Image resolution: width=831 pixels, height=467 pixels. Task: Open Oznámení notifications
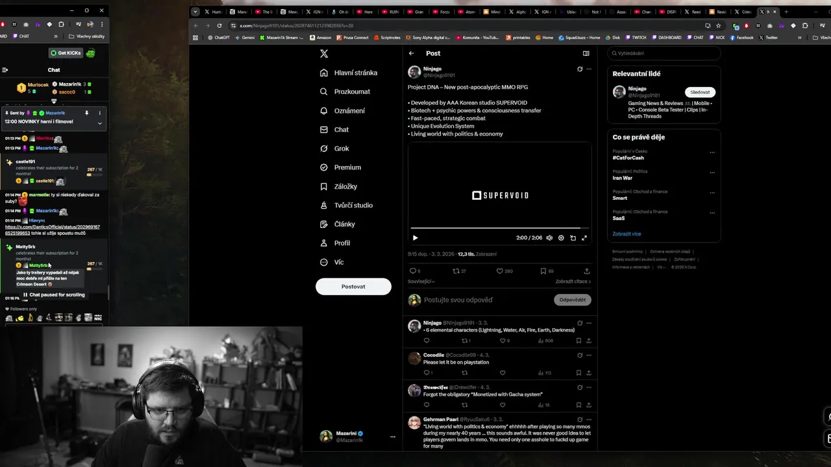click(342, 111)
